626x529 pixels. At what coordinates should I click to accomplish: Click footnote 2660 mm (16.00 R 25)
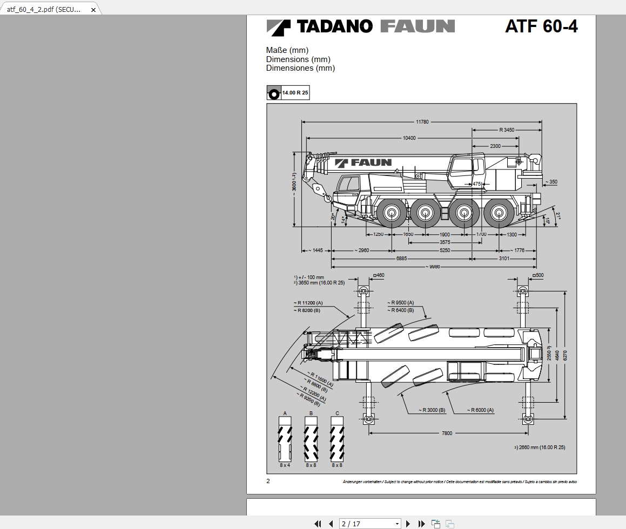tap(539, 447)
